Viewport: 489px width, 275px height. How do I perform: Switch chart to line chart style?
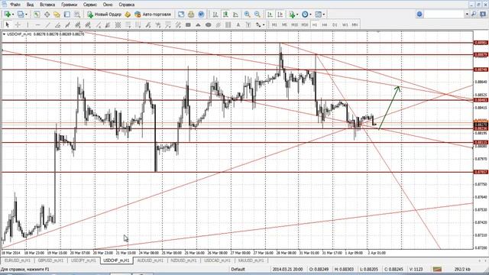click(235, 15)
